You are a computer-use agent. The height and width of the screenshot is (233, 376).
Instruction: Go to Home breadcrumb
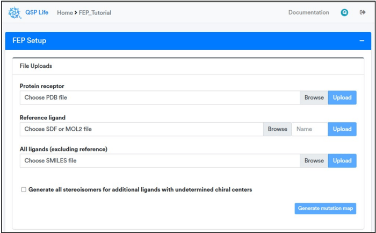coord(65,13)
